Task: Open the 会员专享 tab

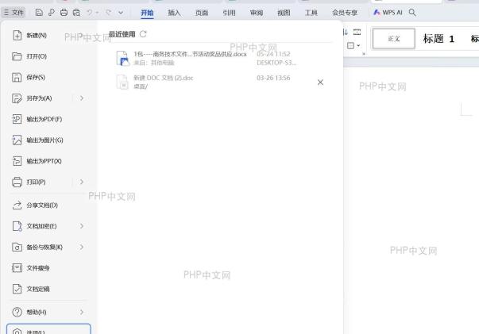Action: [345, 13]
